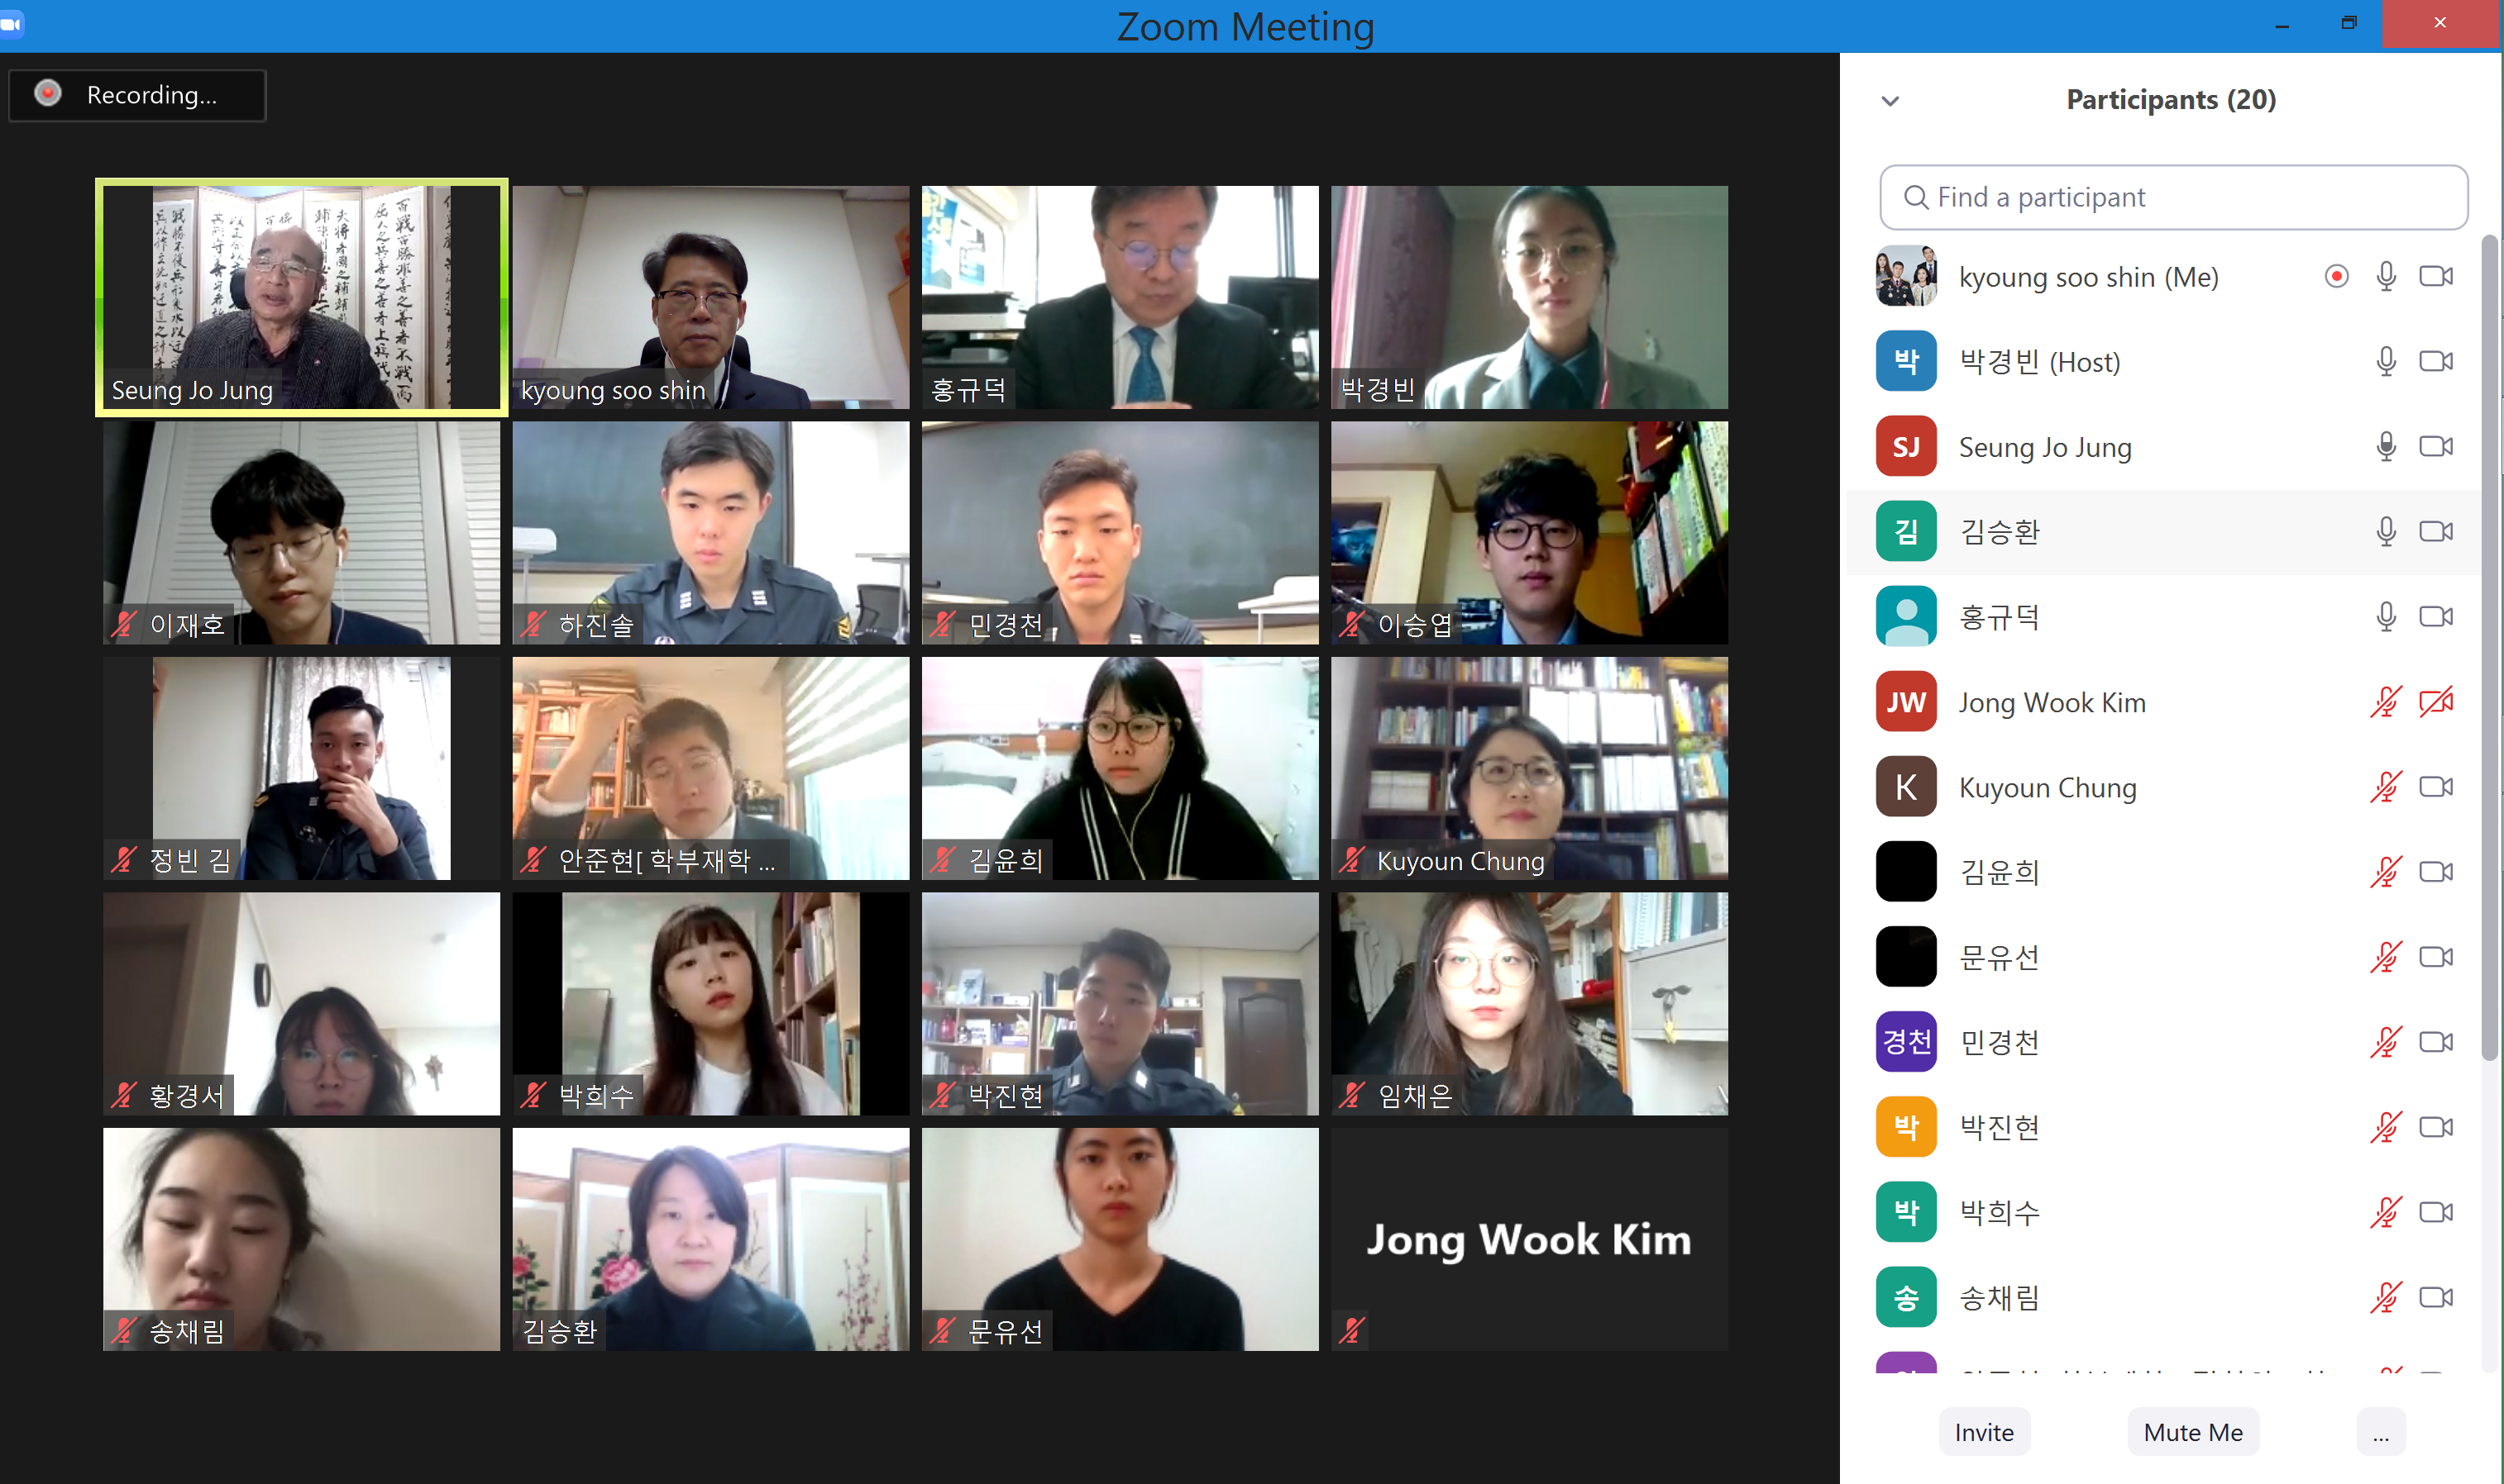Collapse the Participants panel with chevron
2504x1484 pixels.
click(1890, 101)
